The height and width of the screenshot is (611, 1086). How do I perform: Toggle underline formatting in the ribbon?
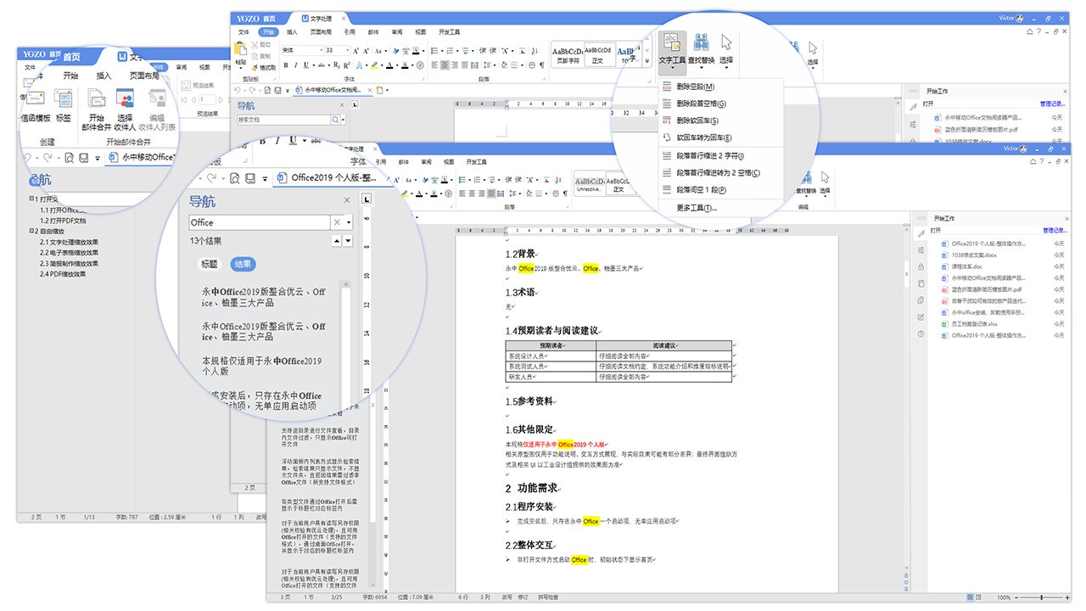(x=305, y=64)
